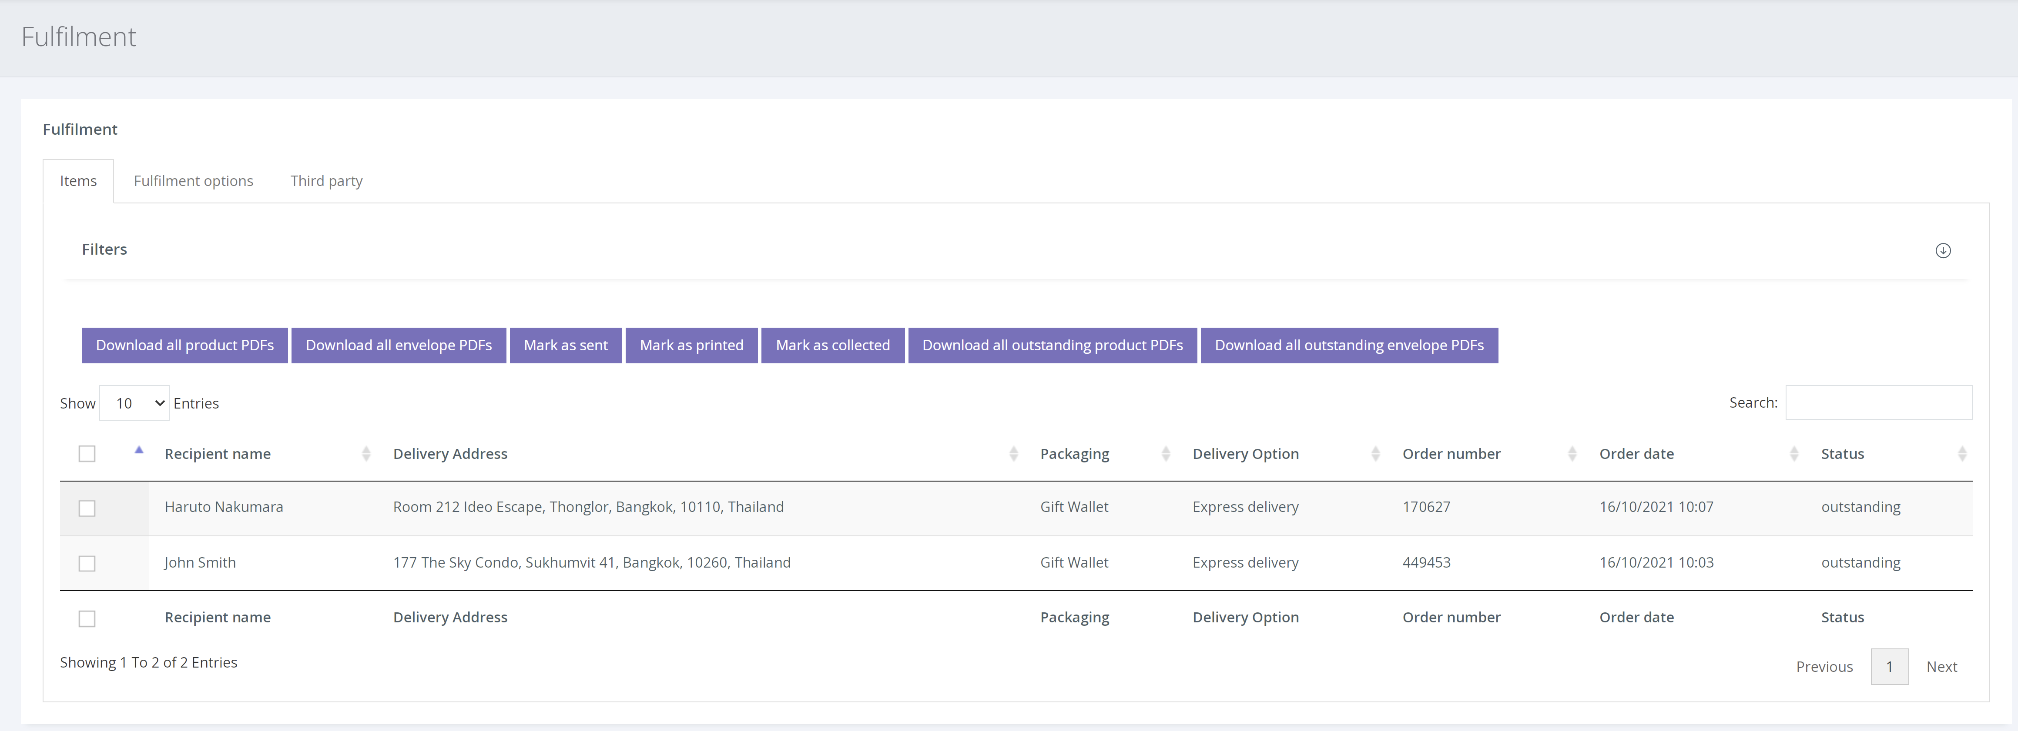
Task: Click the Packaging column header
Action: pos(1075,454)
